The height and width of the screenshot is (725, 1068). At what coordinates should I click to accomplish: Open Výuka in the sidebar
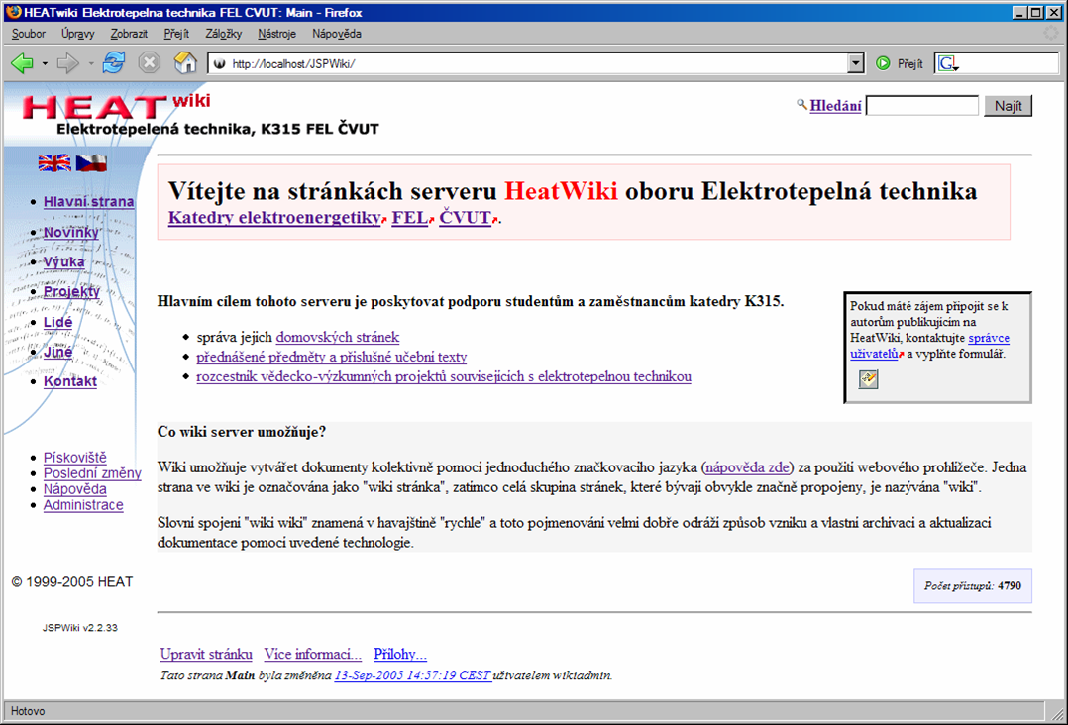click(x=64, y=262)
